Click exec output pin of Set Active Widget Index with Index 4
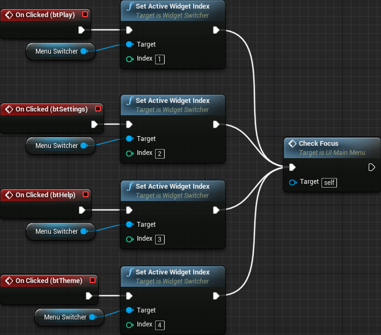This screenshot has height=335, width=381. click(x=216, y=296)
